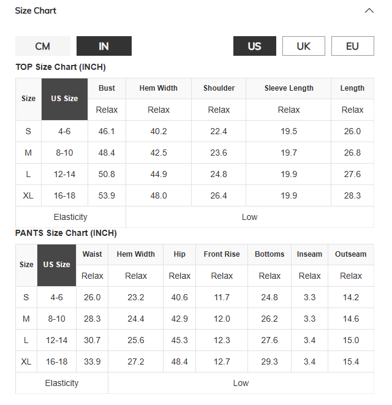Click the 12-14 US size in PANTS chart
The height and width of the screenshot is (405, 392).
click(56, 340)
